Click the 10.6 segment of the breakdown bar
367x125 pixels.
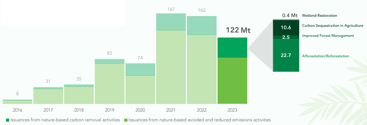[286, 28]
